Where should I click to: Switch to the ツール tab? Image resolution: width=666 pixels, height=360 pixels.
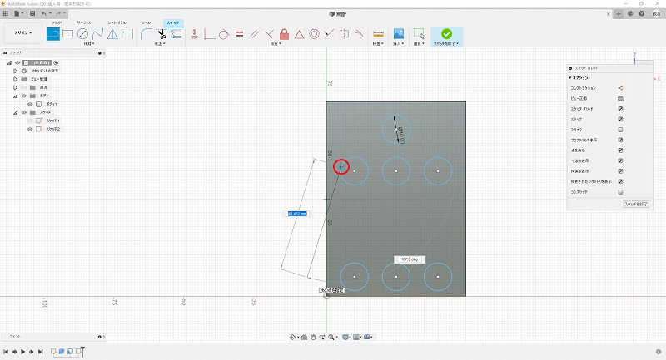point(147,22)
